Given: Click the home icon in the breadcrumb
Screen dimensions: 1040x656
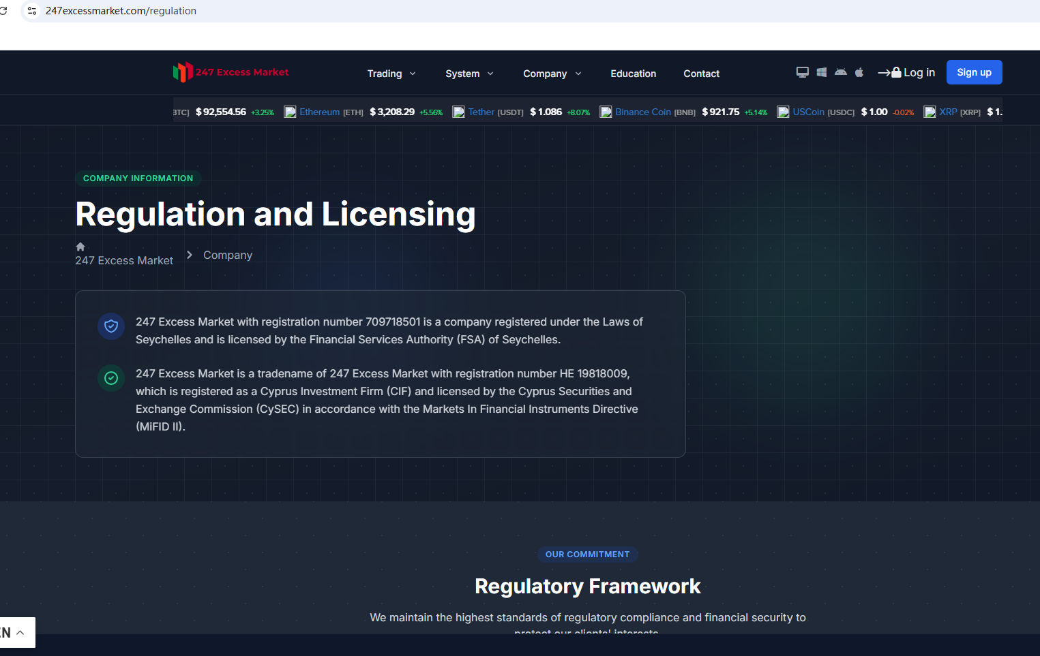Looking at the screenshot, I should click(80, 247).
